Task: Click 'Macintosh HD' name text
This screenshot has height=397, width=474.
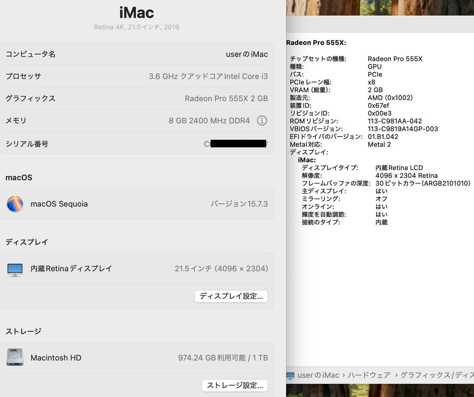Action: [56, 358]
